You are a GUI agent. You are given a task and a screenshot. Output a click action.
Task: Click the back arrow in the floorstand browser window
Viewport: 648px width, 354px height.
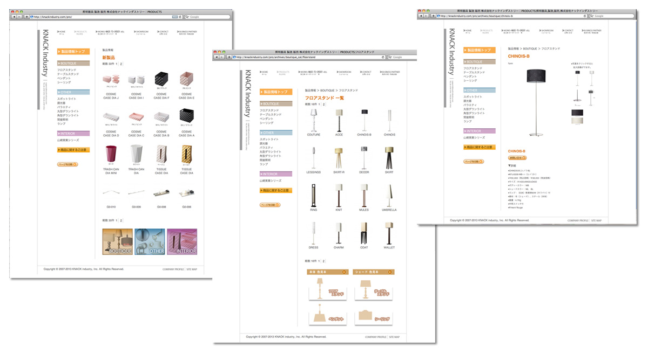tap(217, 57)
